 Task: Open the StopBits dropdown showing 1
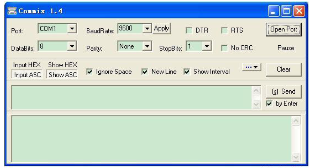(207, 46)
